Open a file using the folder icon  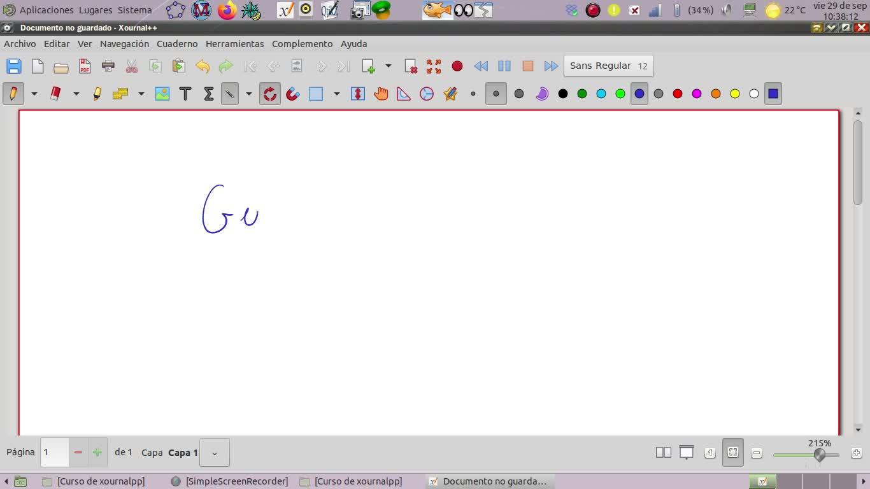tap(61, 66)
